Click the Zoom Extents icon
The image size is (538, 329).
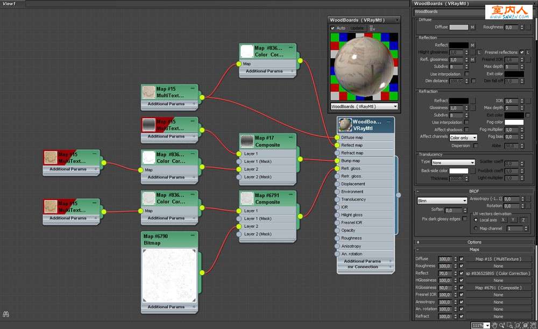point(518,325)
